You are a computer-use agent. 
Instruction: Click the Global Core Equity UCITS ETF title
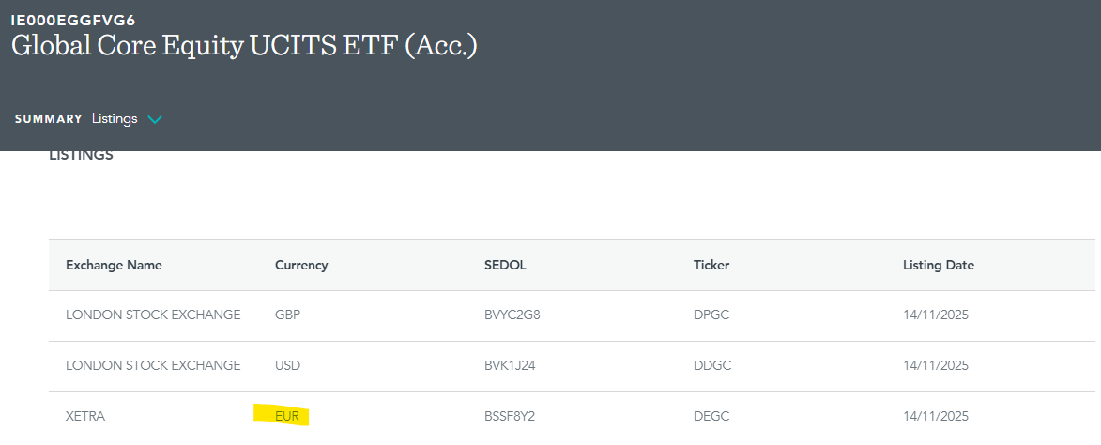pyautogui.click(x=244, y=46)
